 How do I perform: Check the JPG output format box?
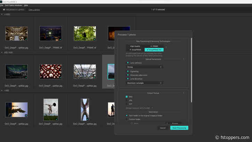(127, 100)
